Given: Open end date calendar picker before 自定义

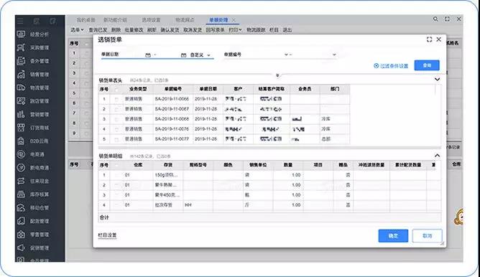Looking at the screenshot, I should click(x=184, y=55).
